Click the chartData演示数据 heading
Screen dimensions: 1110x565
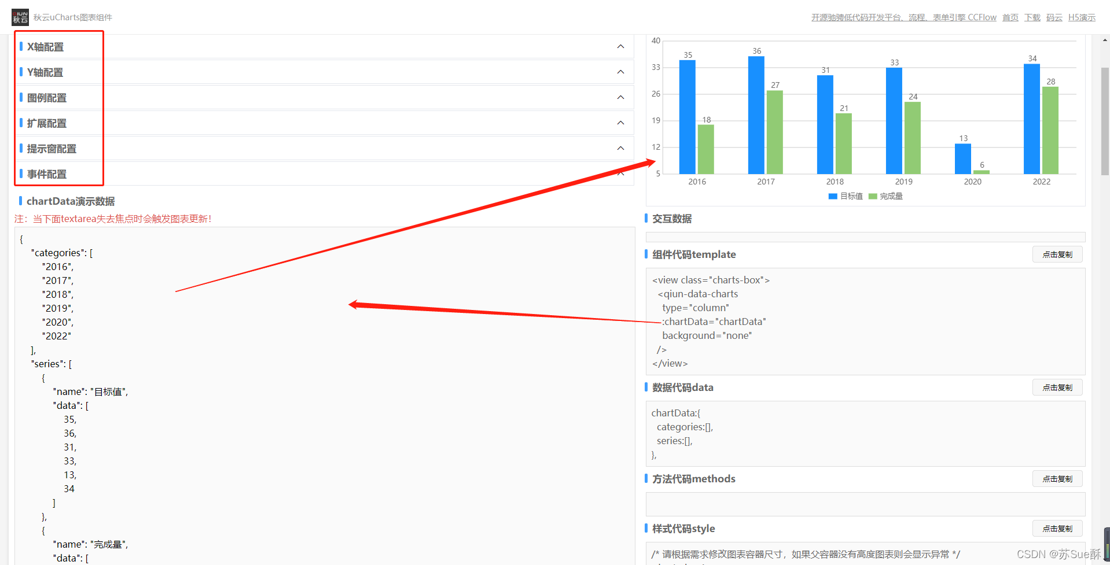pos(71,201)
